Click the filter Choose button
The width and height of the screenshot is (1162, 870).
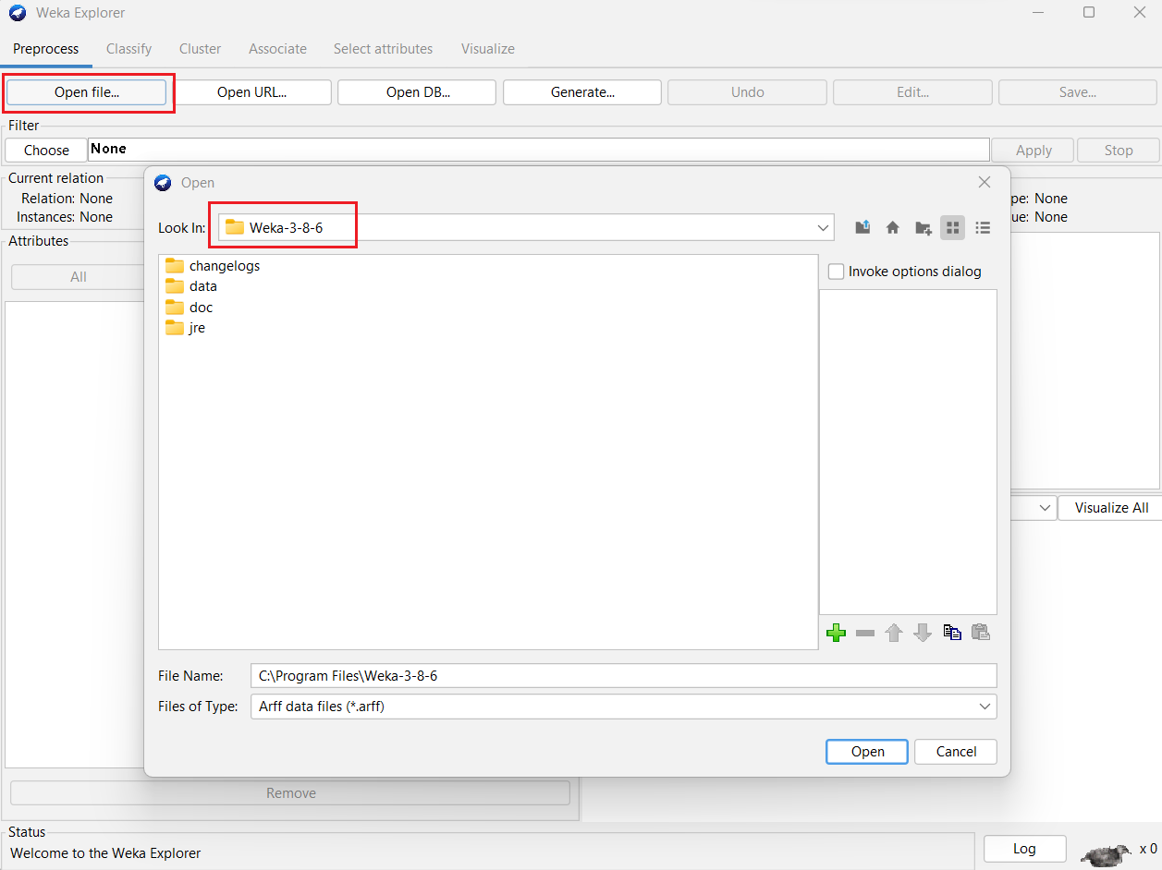click(46, 151)
